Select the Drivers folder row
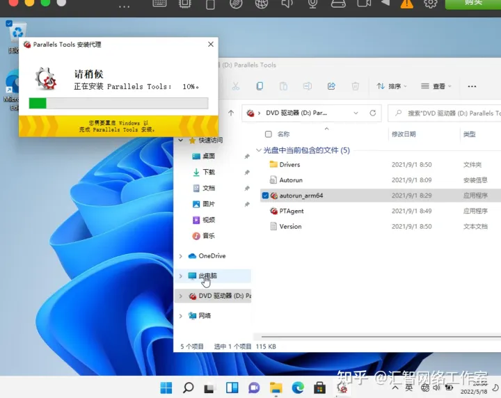The height and width of the screenshot is (398, 501). (381, 164)
